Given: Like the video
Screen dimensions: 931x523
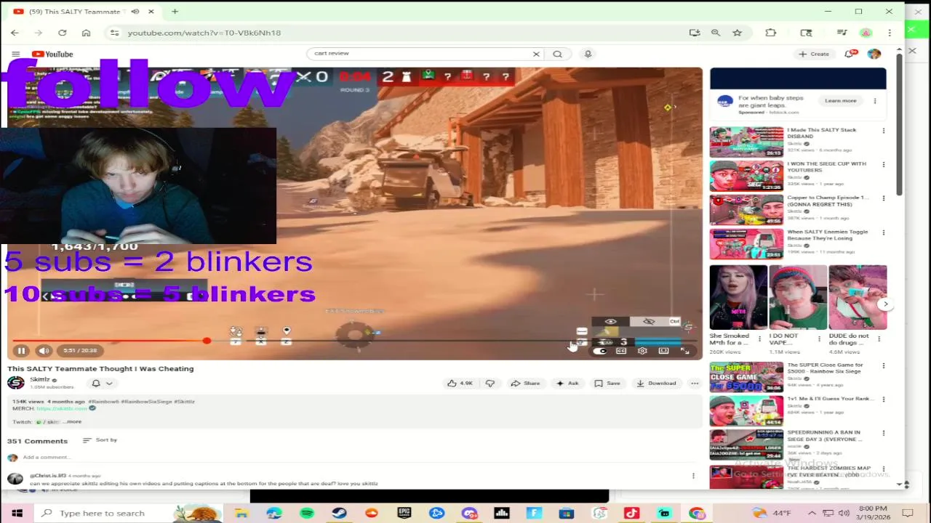Looking at the screenshot, I should [460, 384].
